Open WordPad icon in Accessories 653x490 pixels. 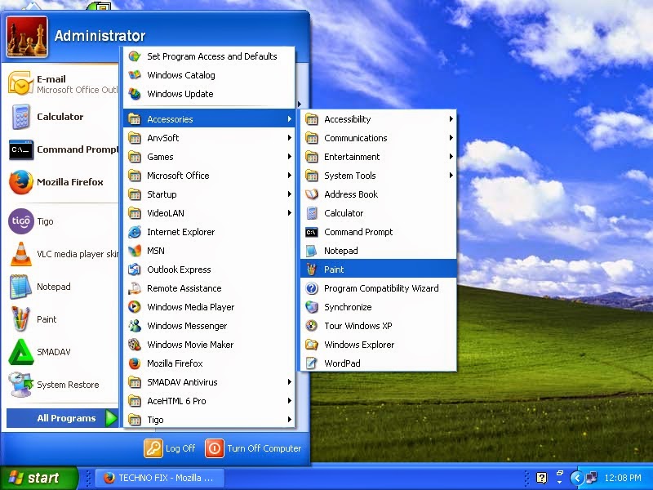312,363
